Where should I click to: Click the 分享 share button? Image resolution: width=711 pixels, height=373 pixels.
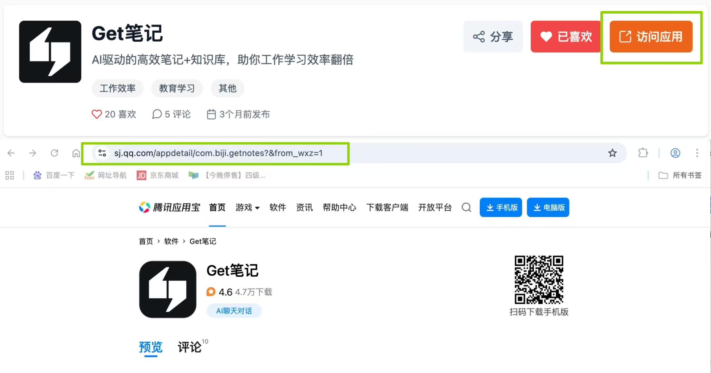493,37
